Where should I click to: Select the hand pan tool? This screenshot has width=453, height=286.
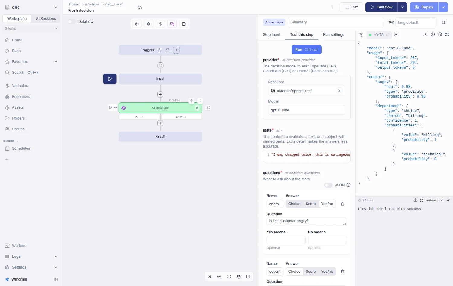pyautogui.click(x=239, y=277)
